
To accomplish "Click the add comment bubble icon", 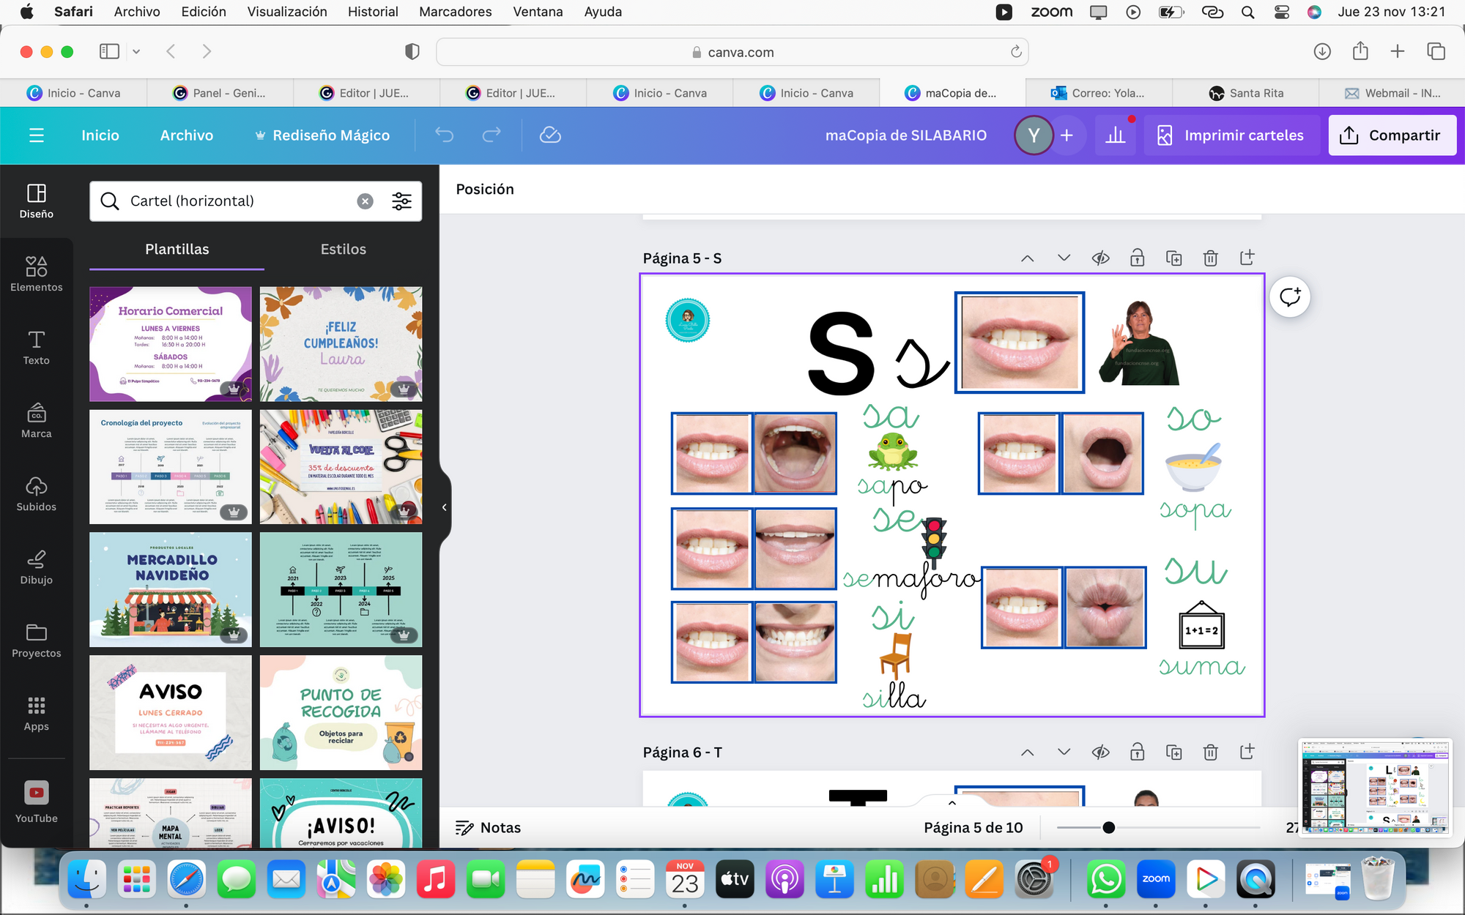I will (1289, 297).
